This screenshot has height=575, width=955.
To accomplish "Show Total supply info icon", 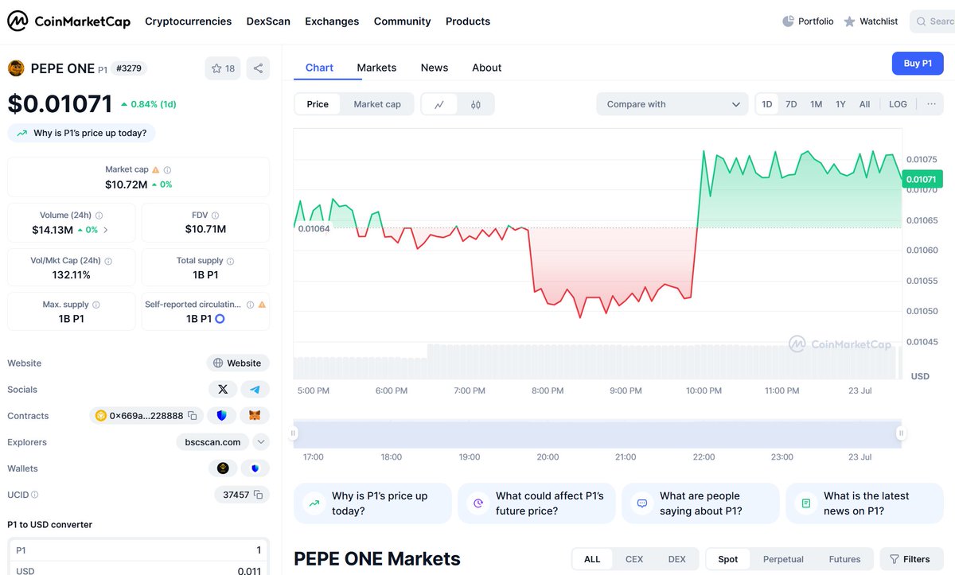I will coord(231,261).
